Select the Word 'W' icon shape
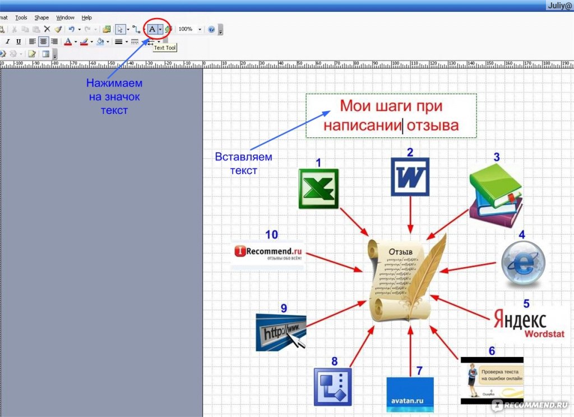 (410, 177)
